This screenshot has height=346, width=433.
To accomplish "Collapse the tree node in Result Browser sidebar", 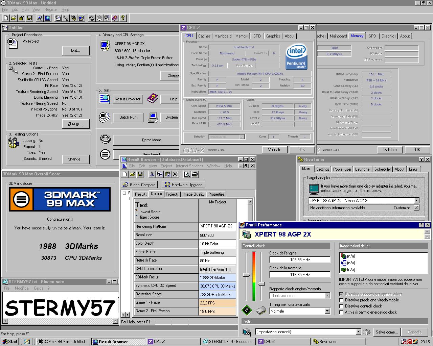I will point(124,193).
